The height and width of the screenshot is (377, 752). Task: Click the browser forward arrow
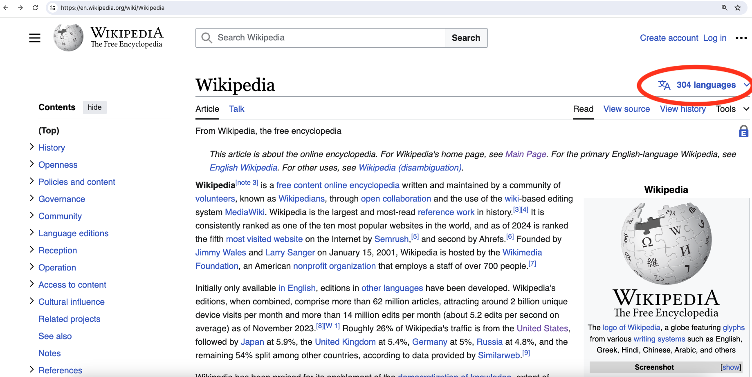(20, 8)
